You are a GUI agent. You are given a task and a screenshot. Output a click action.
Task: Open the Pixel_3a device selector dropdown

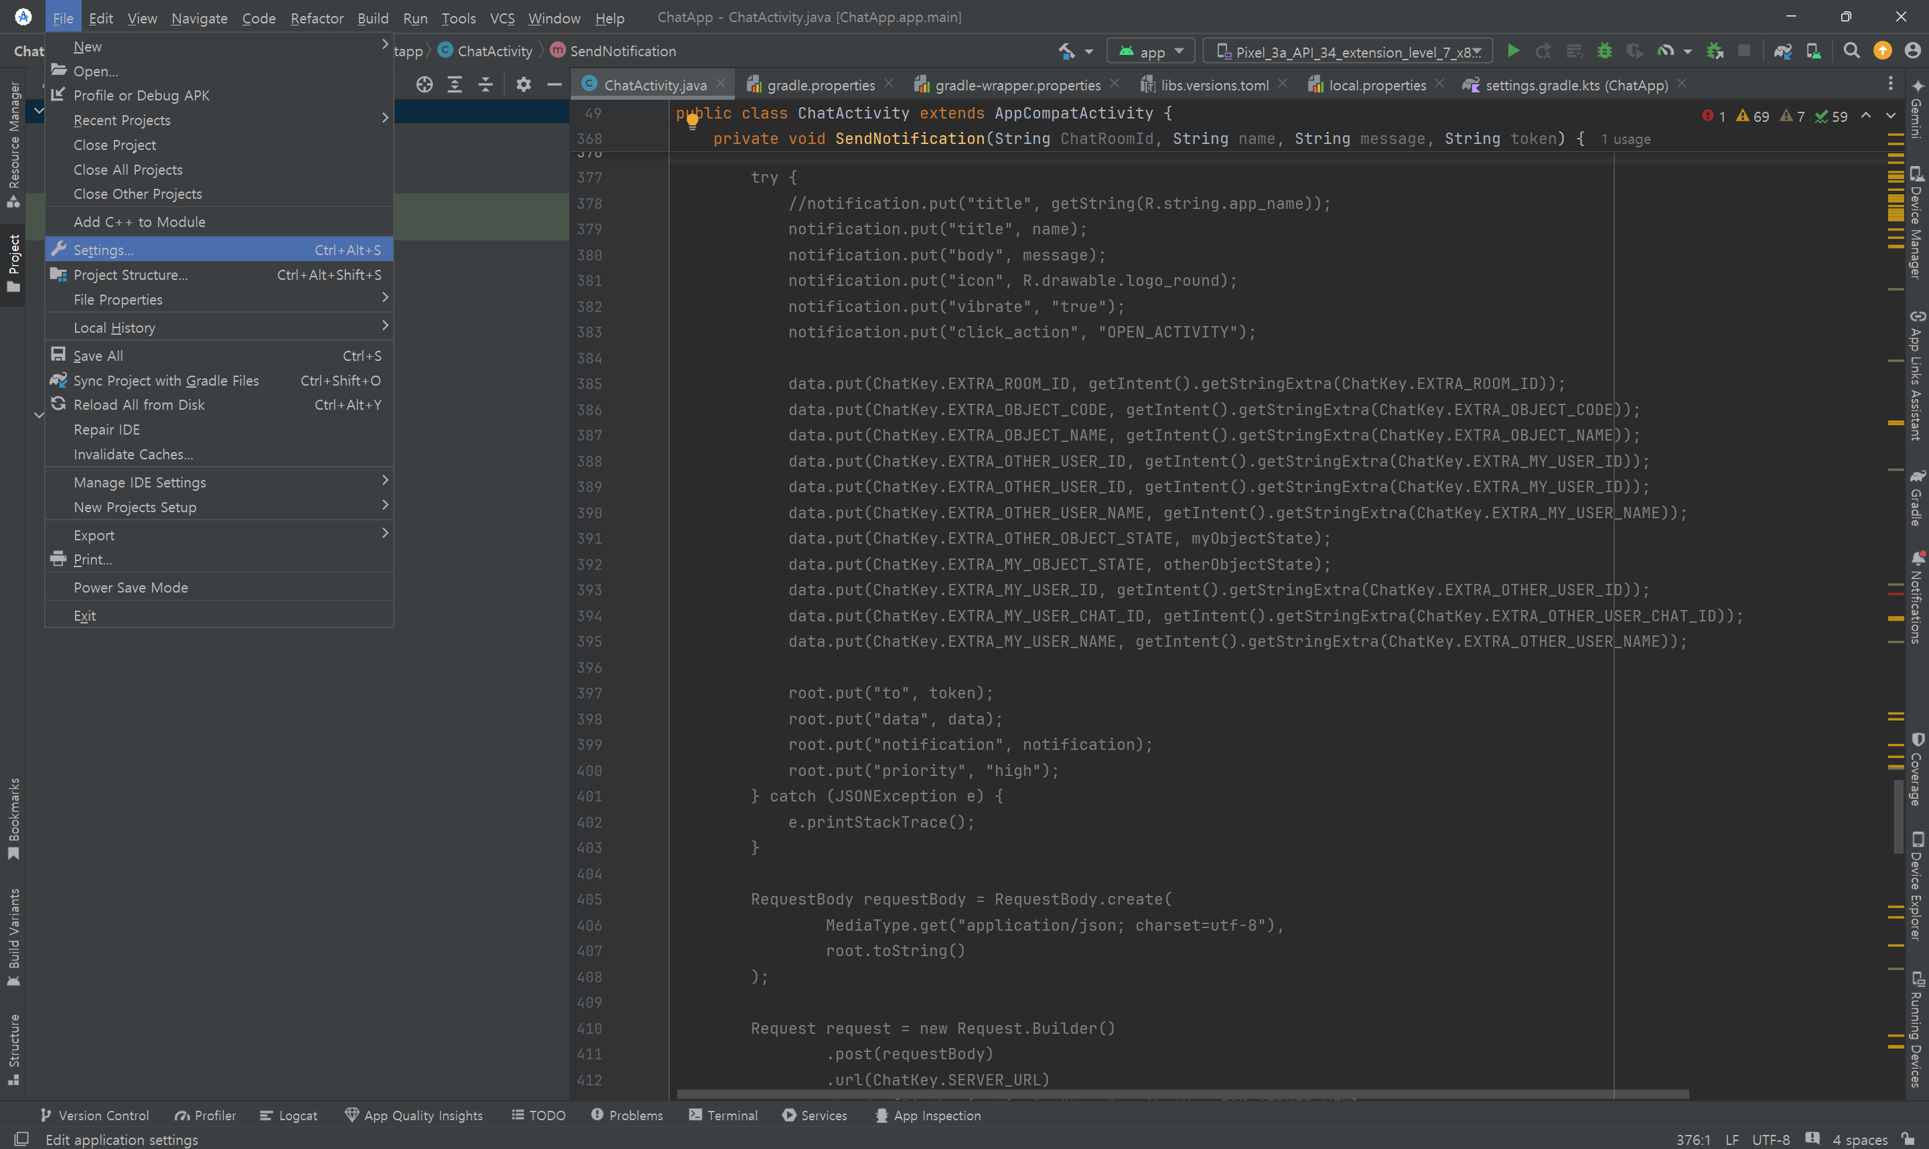point(1348,52)
